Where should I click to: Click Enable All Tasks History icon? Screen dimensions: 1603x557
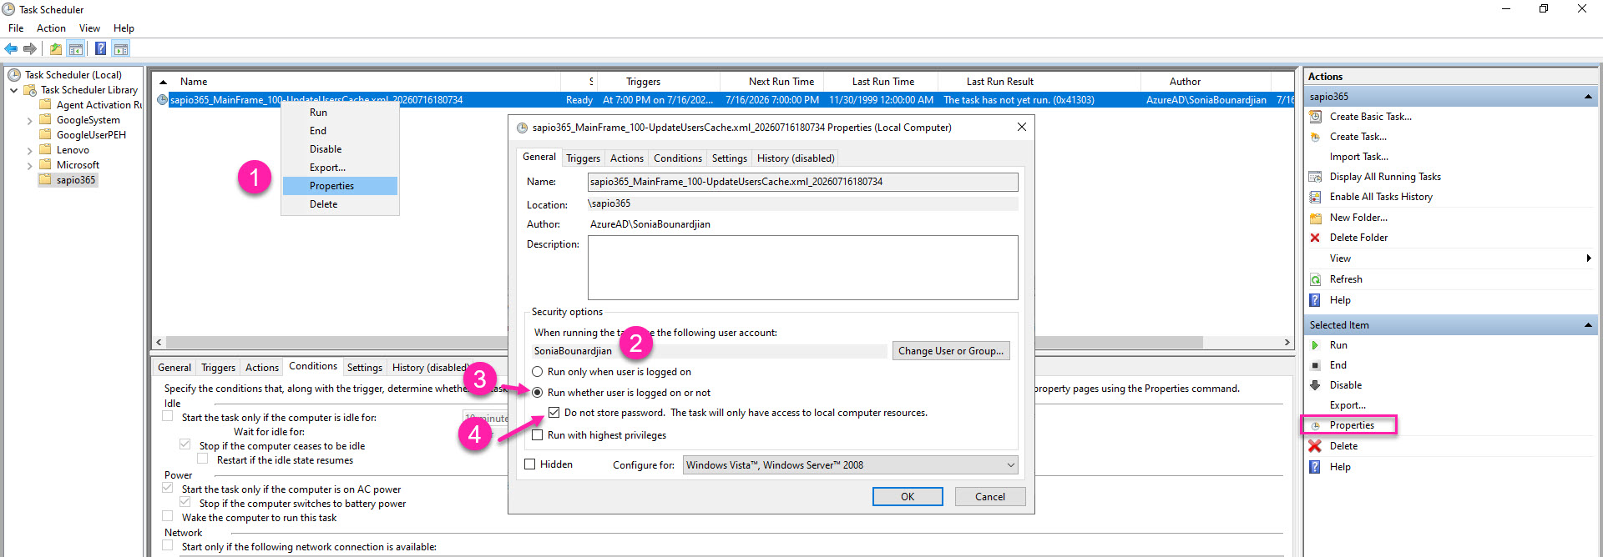tap(1316, 197)
